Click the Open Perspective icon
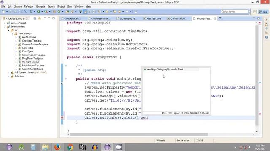270x151 pixels. coord(254,12)
